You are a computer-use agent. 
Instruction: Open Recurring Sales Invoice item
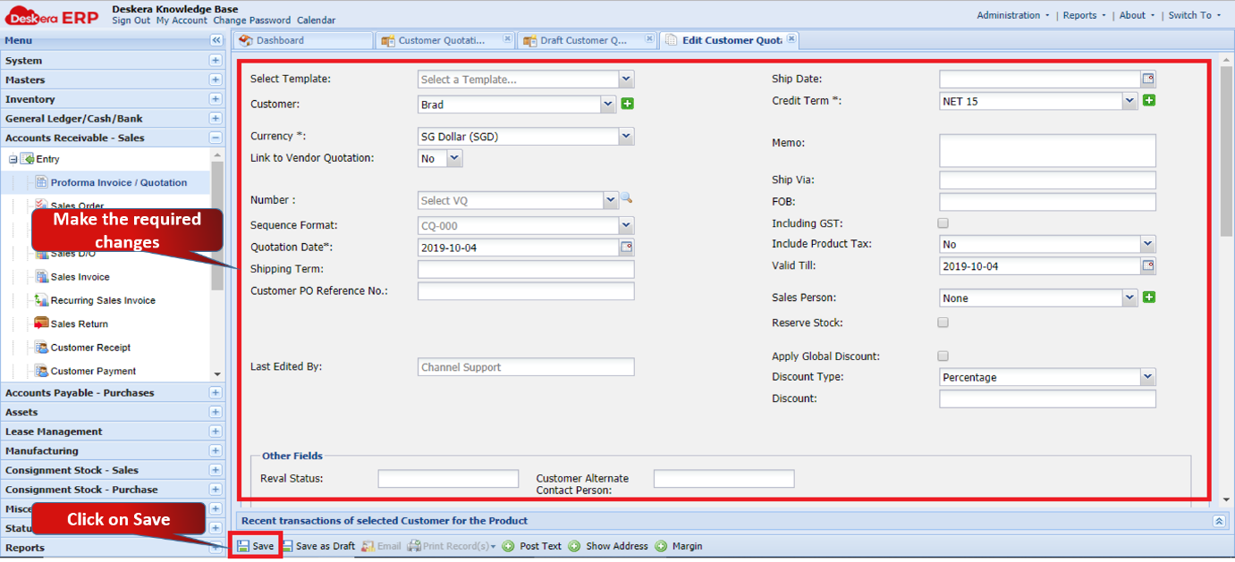103,300
